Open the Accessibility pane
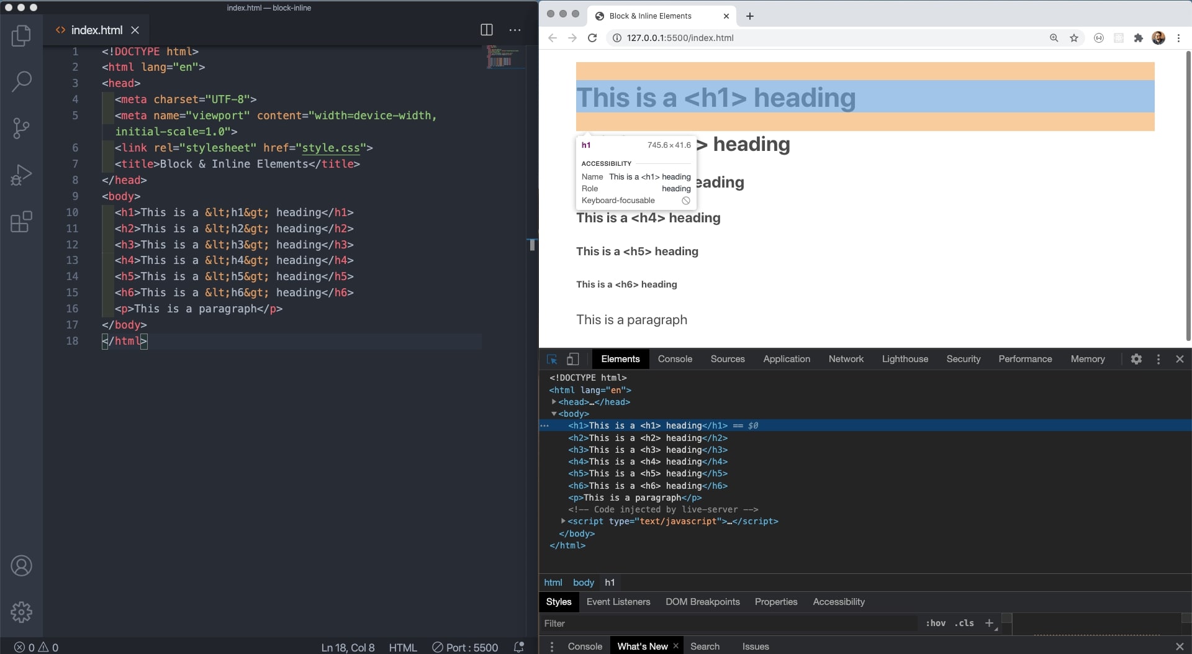 point(838,602)
